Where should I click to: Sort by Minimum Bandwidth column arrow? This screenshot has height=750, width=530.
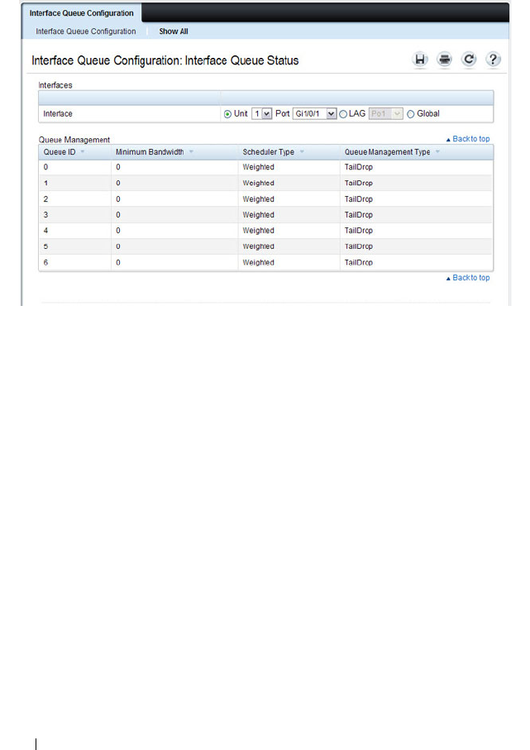[x=191, y=152]
